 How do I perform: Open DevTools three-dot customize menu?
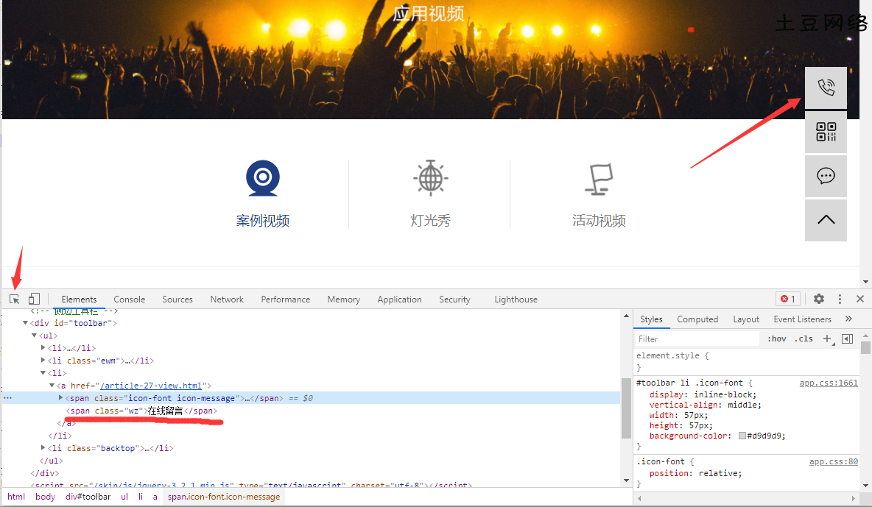point(840,299)
